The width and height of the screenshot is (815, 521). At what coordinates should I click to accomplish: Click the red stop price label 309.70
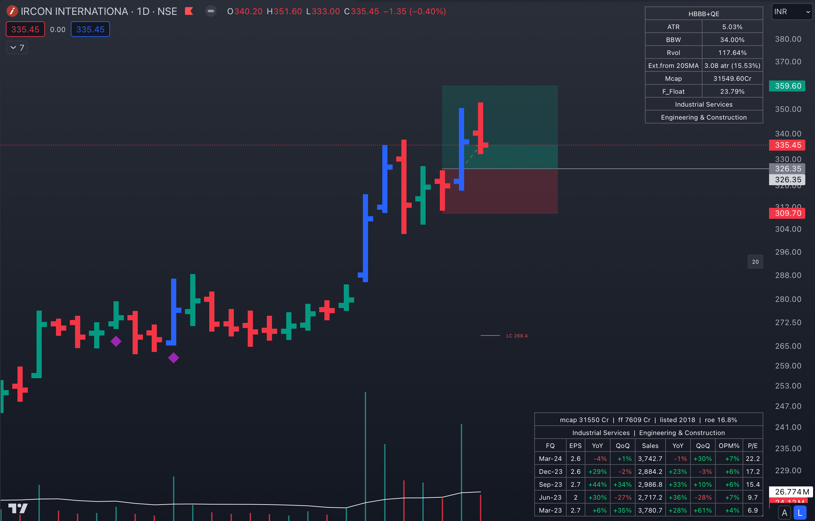click(787, 213)
